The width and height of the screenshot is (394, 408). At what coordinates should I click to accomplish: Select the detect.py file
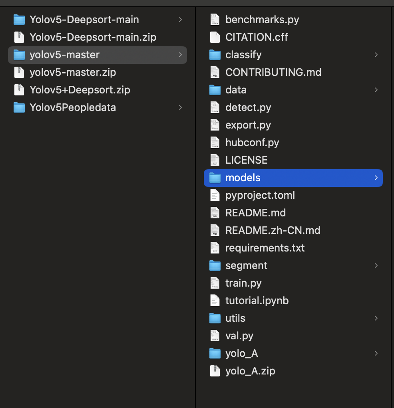pos(248,107)
